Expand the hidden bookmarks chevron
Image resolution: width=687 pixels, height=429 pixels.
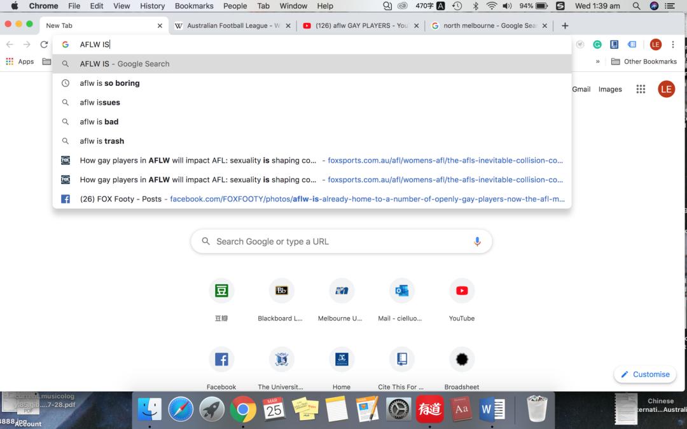coord(597,62)
